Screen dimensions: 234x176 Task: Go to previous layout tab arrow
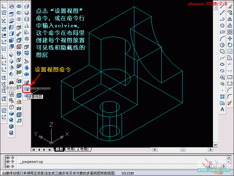click(x=39, y=150)
